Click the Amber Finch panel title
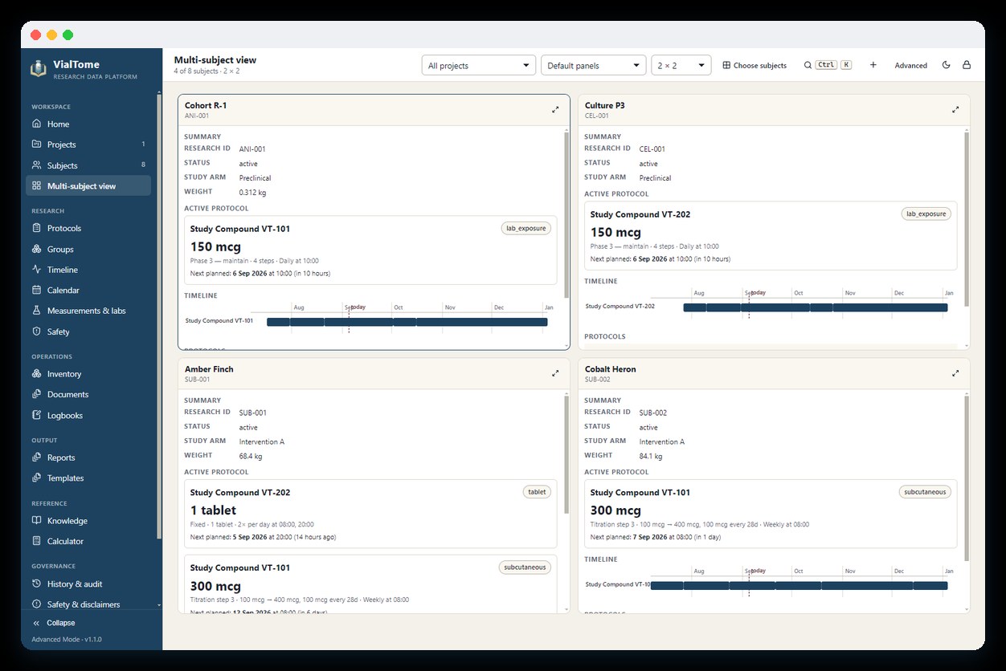 pyautogui.click(x=209, y=369)
